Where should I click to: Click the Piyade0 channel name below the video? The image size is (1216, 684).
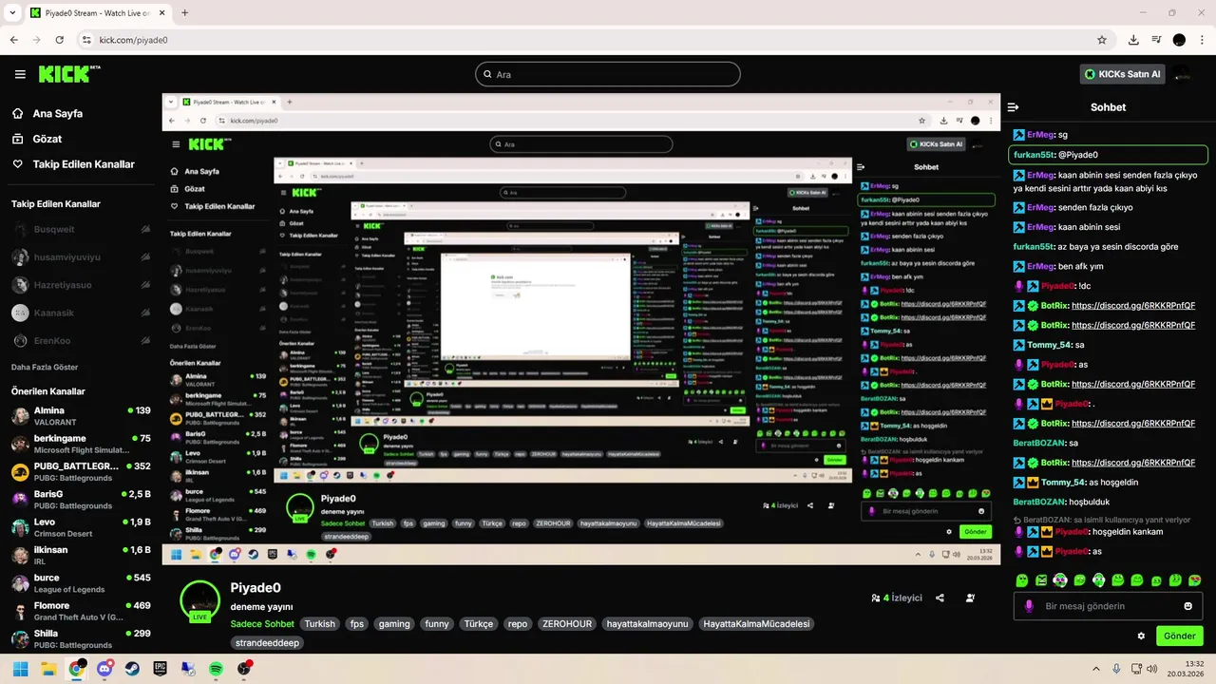(256, 588)
